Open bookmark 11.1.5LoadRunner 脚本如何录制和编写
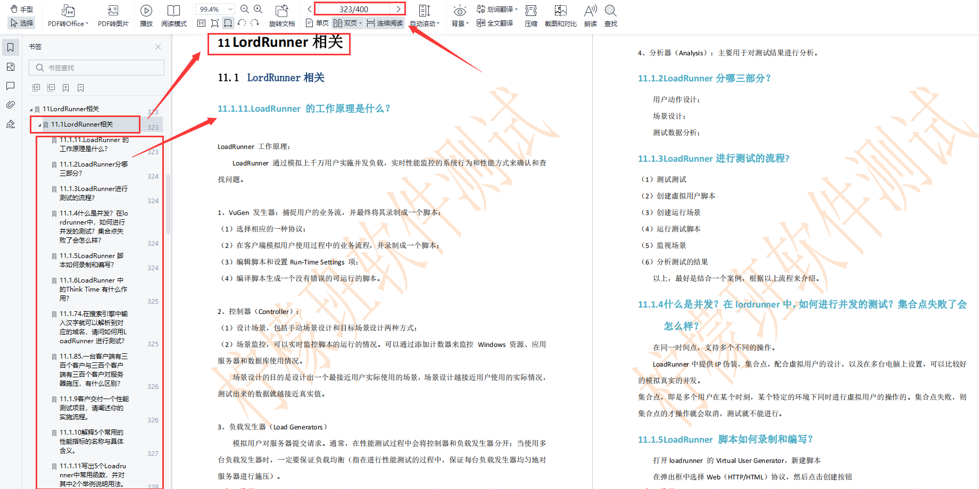 click(92, 260)
